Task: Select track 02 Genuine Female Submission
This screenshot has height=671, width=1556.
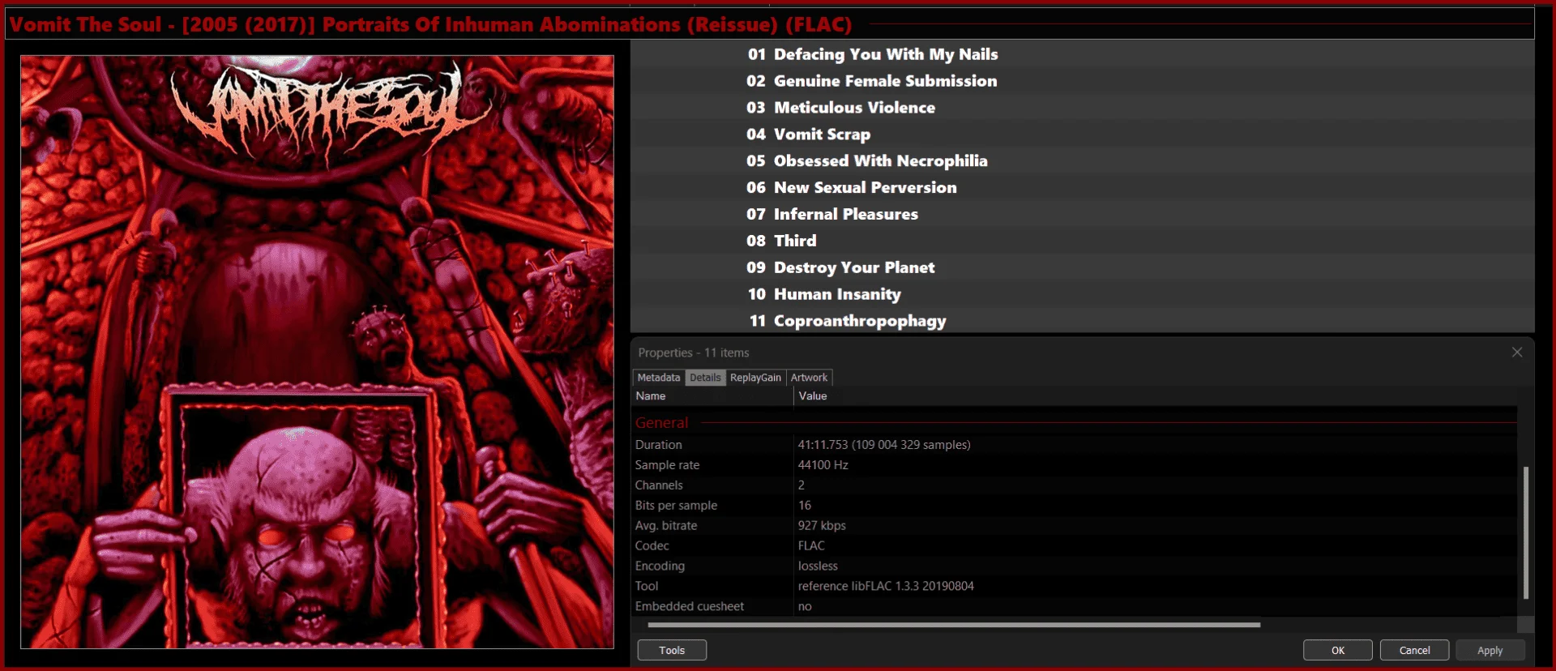Action: 1082,81
